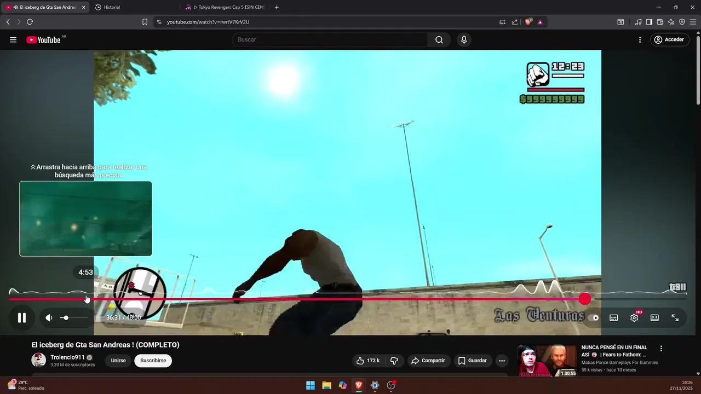Open the Brave browser taskbar icon

pos(359,385)
